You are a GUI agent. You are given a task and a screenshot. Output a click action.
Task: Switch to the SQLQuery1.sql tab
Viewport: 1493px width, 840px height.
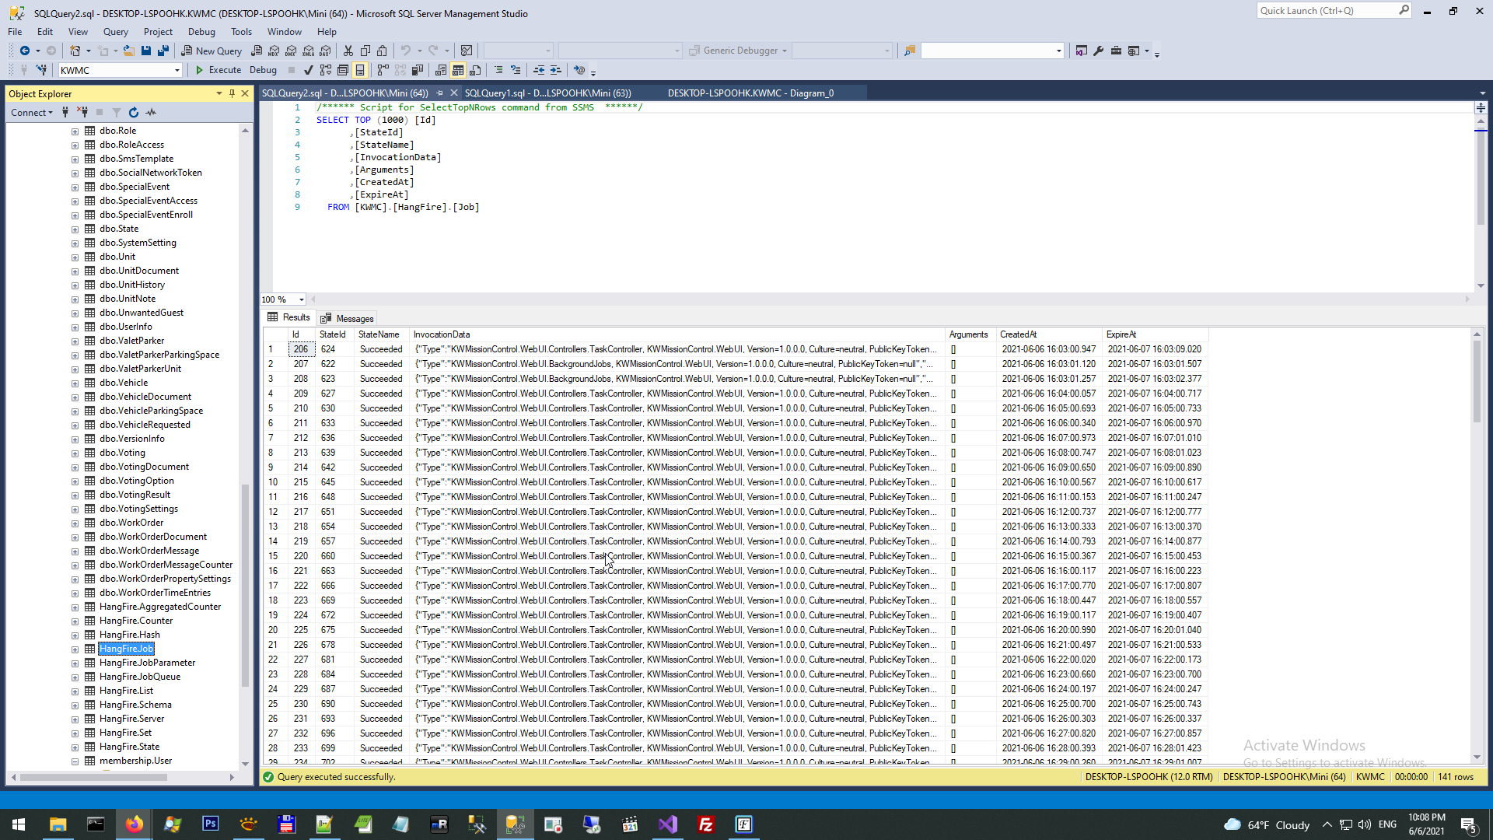click(547, 93)
